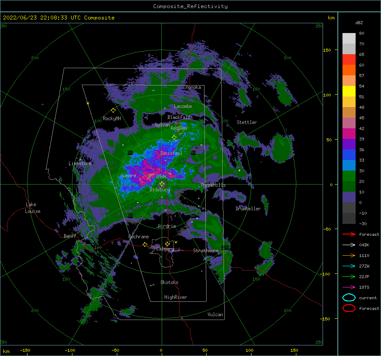Click the Innisfail city label

click(171, 153)
